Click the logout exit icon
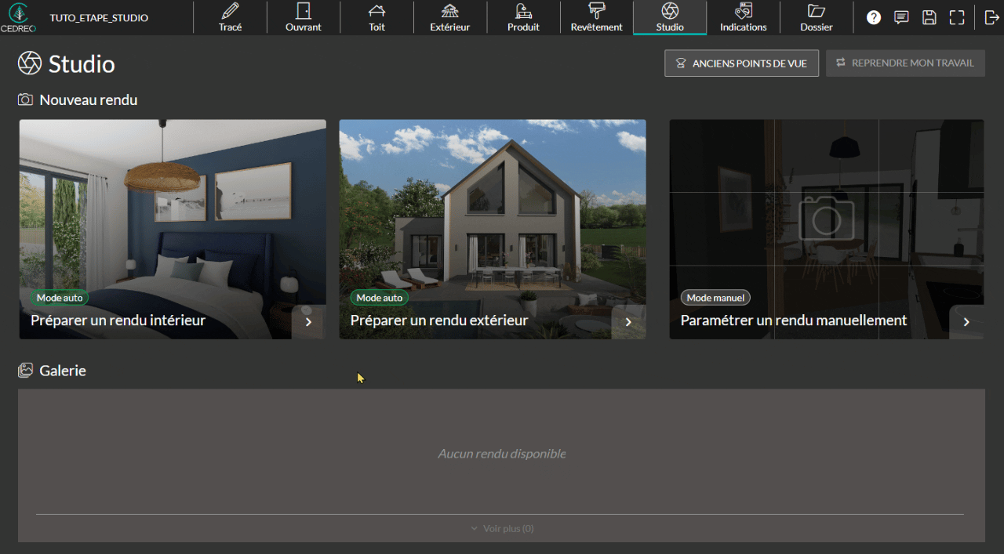Viewport: 1004px width, 554px height. click(991, 17)
